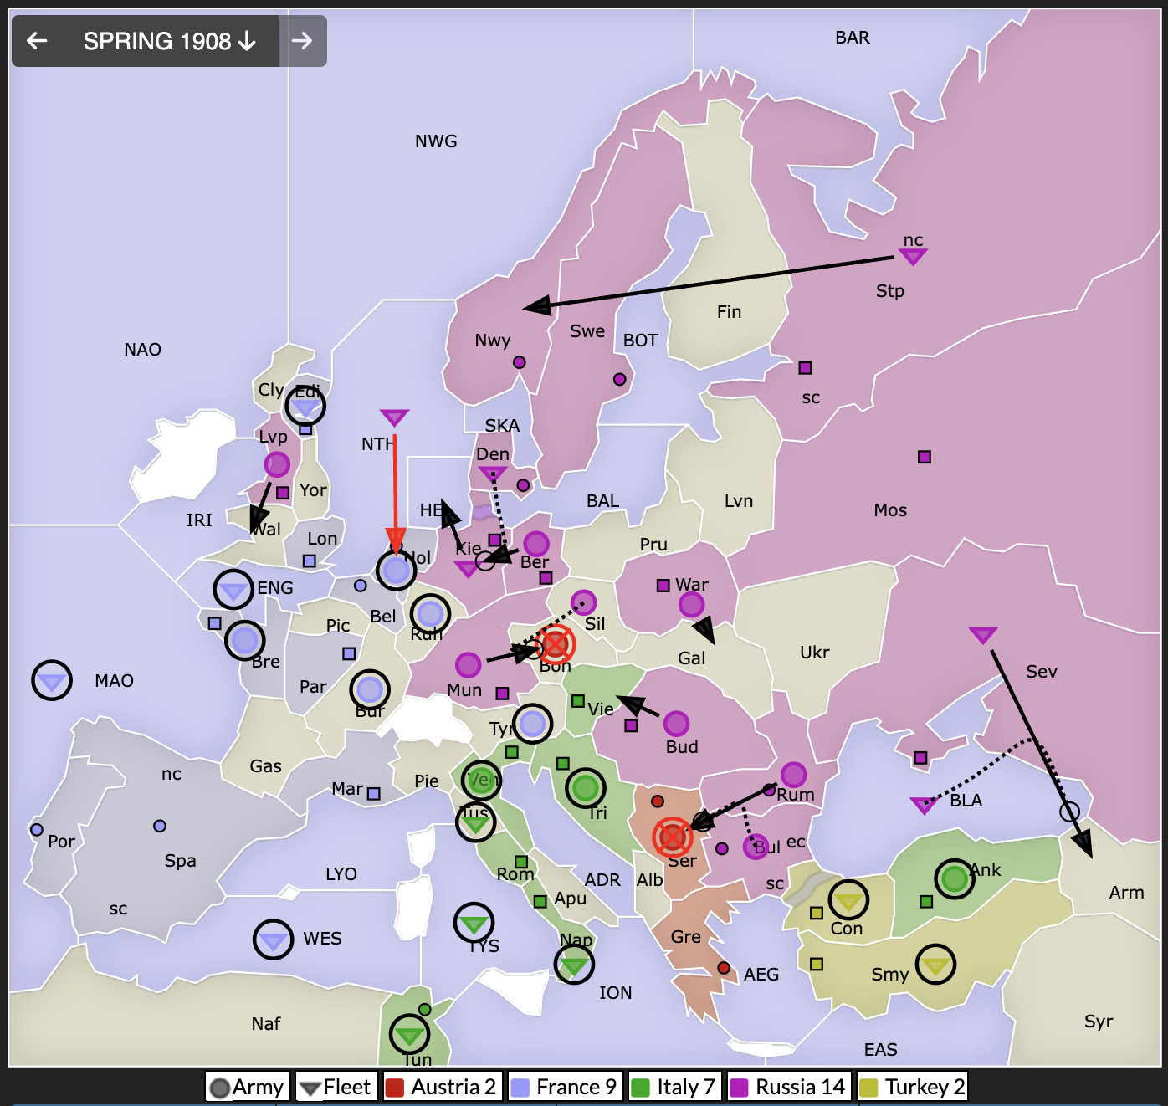Click the Sweden supply center dot

click(x=619, y=379)
